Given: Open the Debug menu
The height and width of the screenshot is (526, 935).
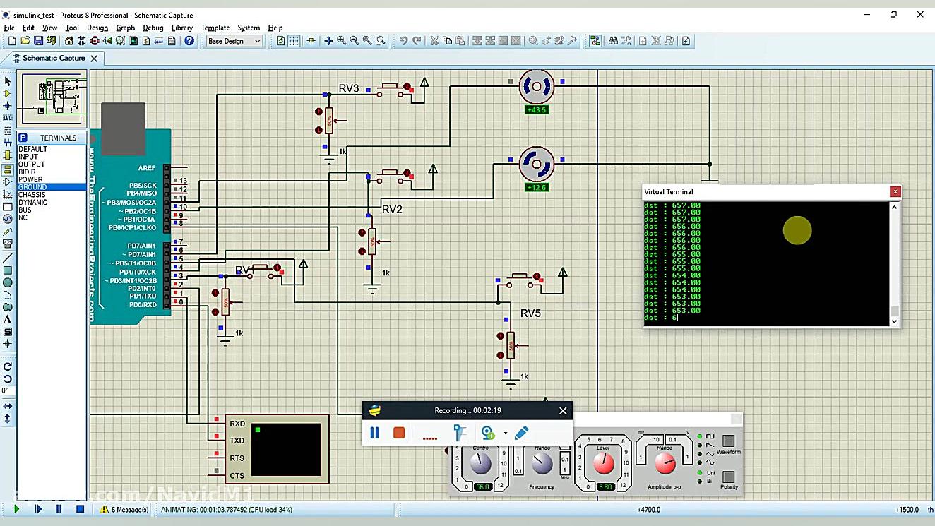Looking at the screenshot, I should tap(153, 28).
